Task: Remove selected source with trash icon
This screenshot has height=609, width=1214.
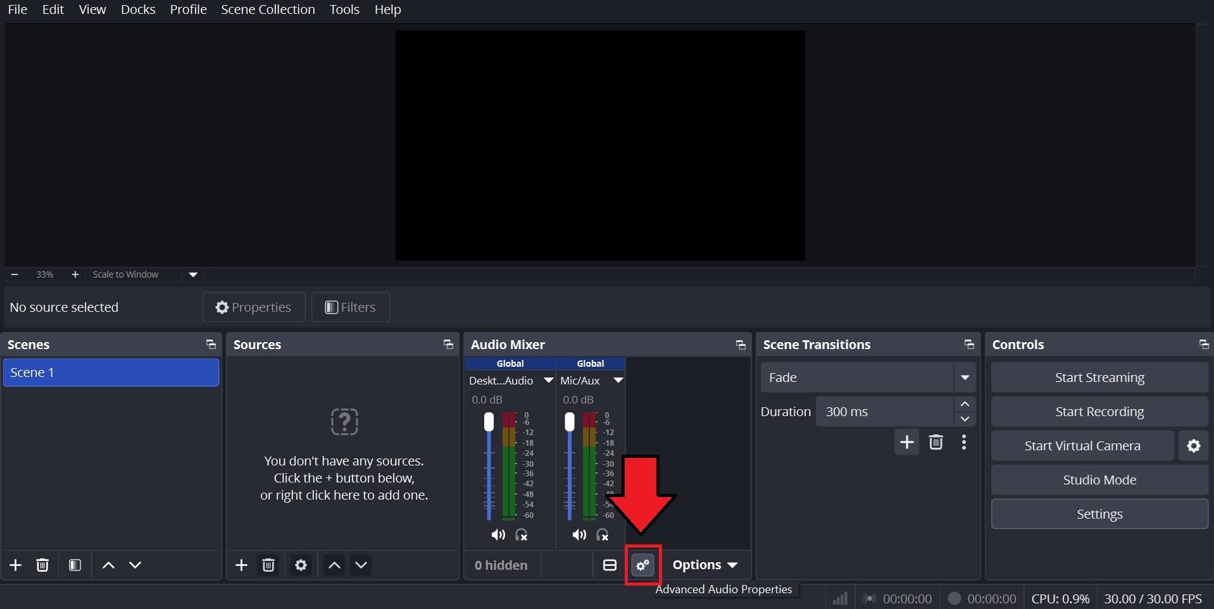Action: tap(268, 565)
